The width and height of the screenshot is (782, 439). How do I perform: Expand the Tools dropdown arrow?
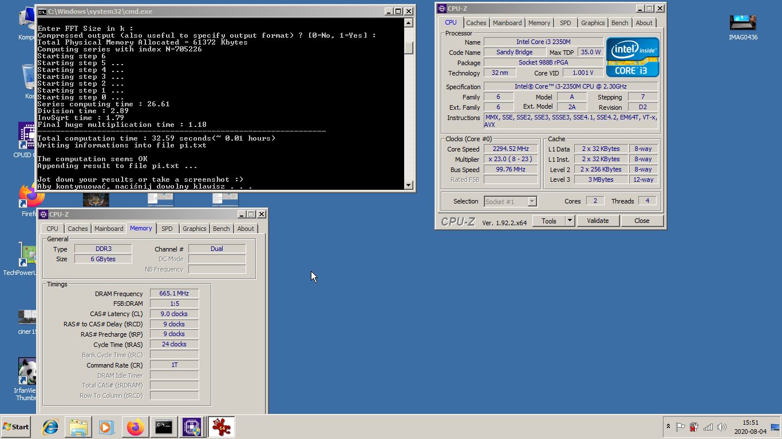point(570,221)
